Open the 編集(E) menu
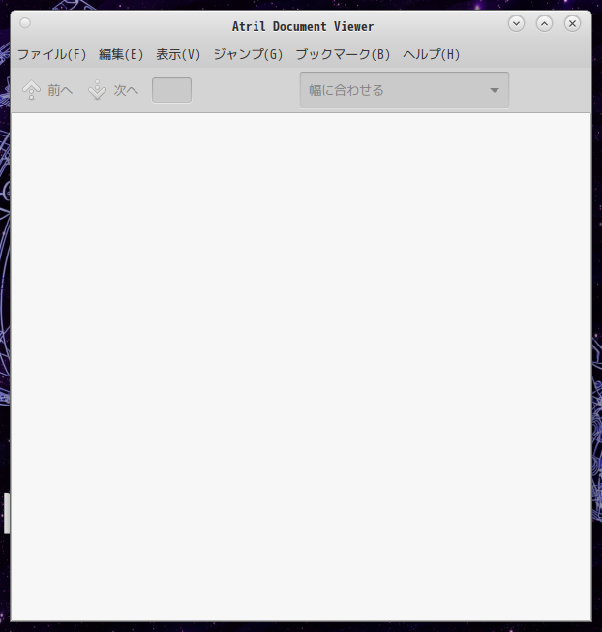Screen dimensions: 602x632 click(x=121, y=54)
